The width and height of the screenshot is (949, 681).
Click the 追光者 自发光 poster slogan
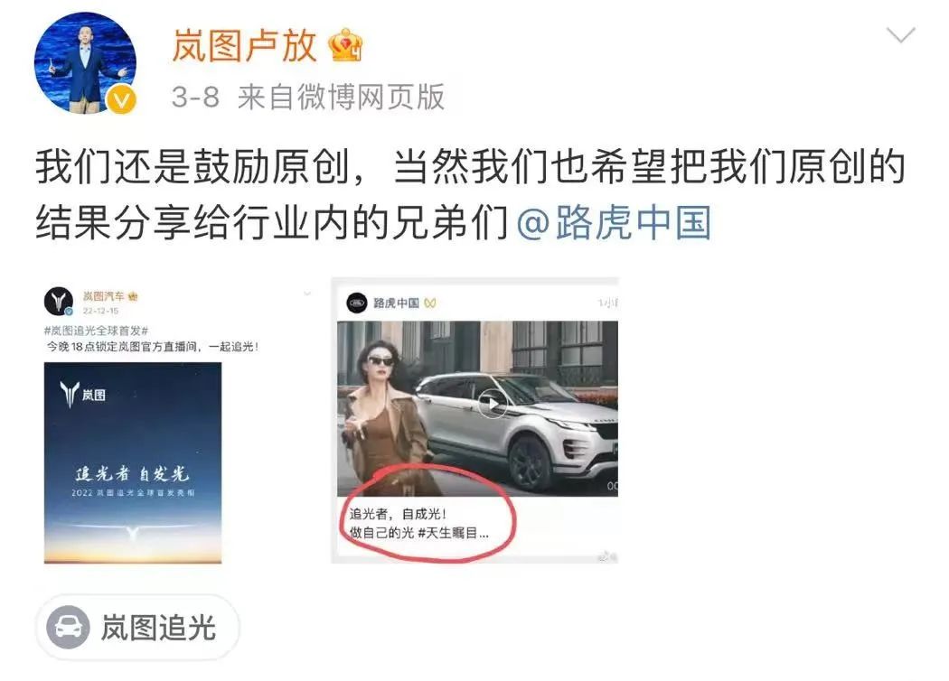[x=133, y=474]
